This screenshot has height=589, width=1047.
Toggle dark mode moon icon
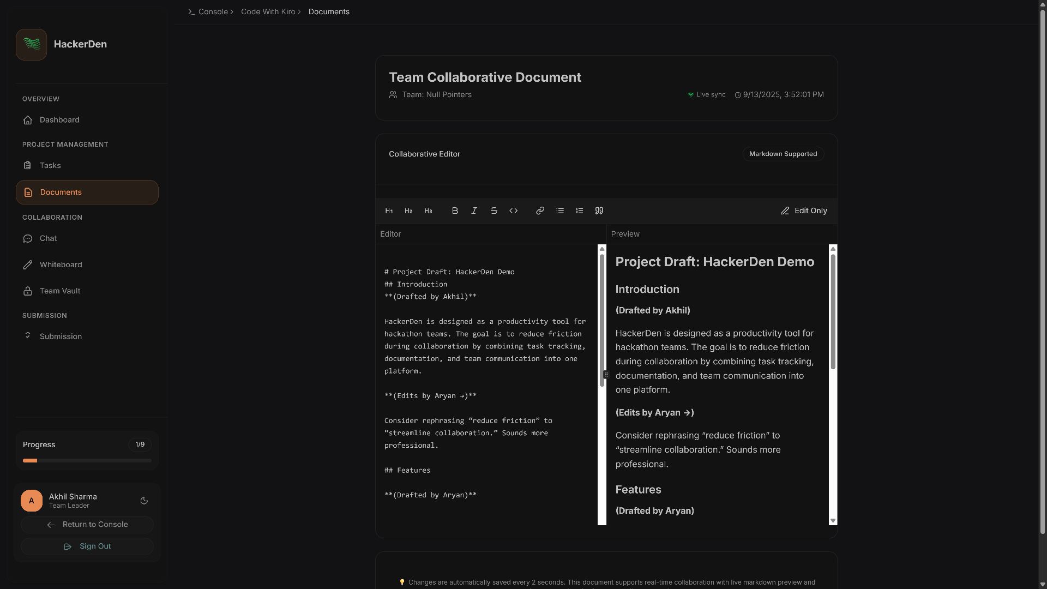(x=144, y=501)
